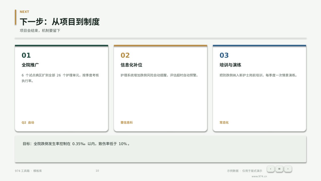Select the heading 全院推广
321x181 pixels.
point(30,65)
